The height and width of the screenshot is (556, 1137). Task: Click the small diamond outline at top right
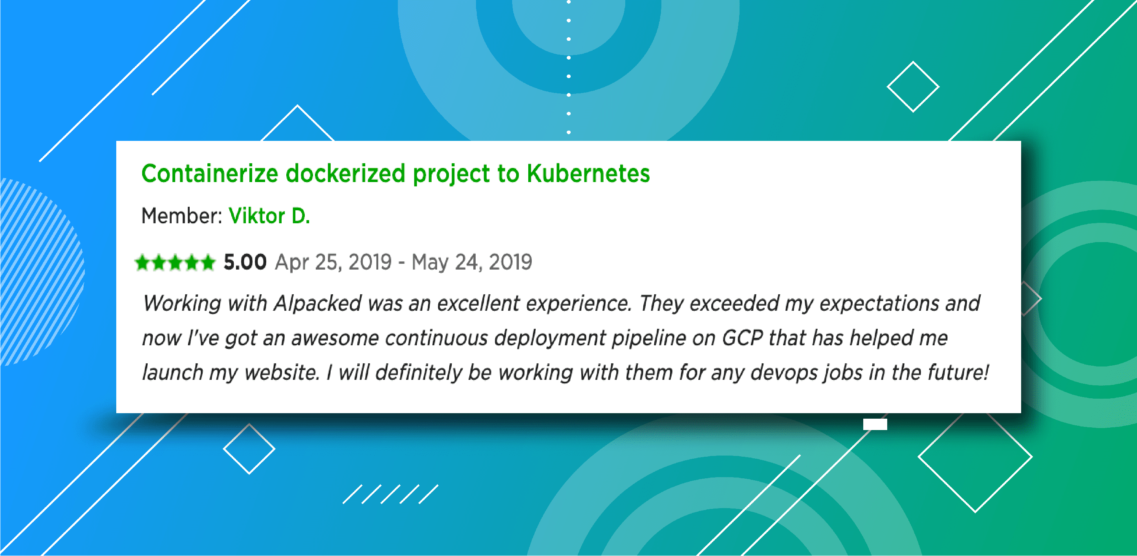tap(913, 87)
